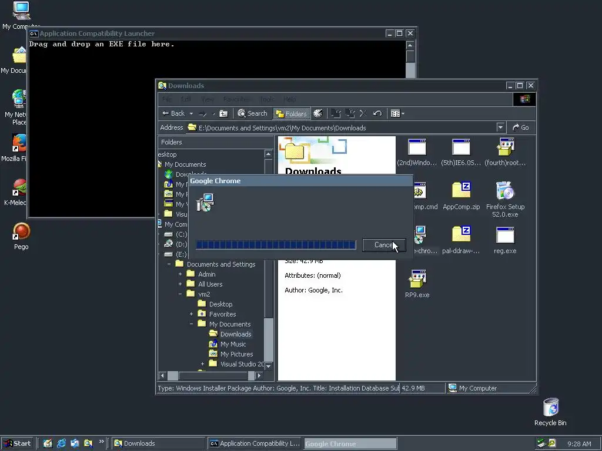
Task: Cancel the Google Chrome installation
Action: (384, 245)
